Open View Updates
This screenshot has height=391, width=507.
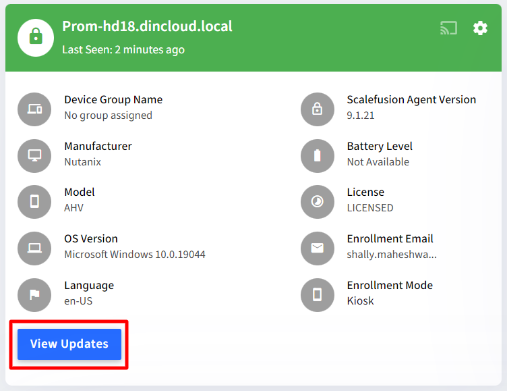69,344
